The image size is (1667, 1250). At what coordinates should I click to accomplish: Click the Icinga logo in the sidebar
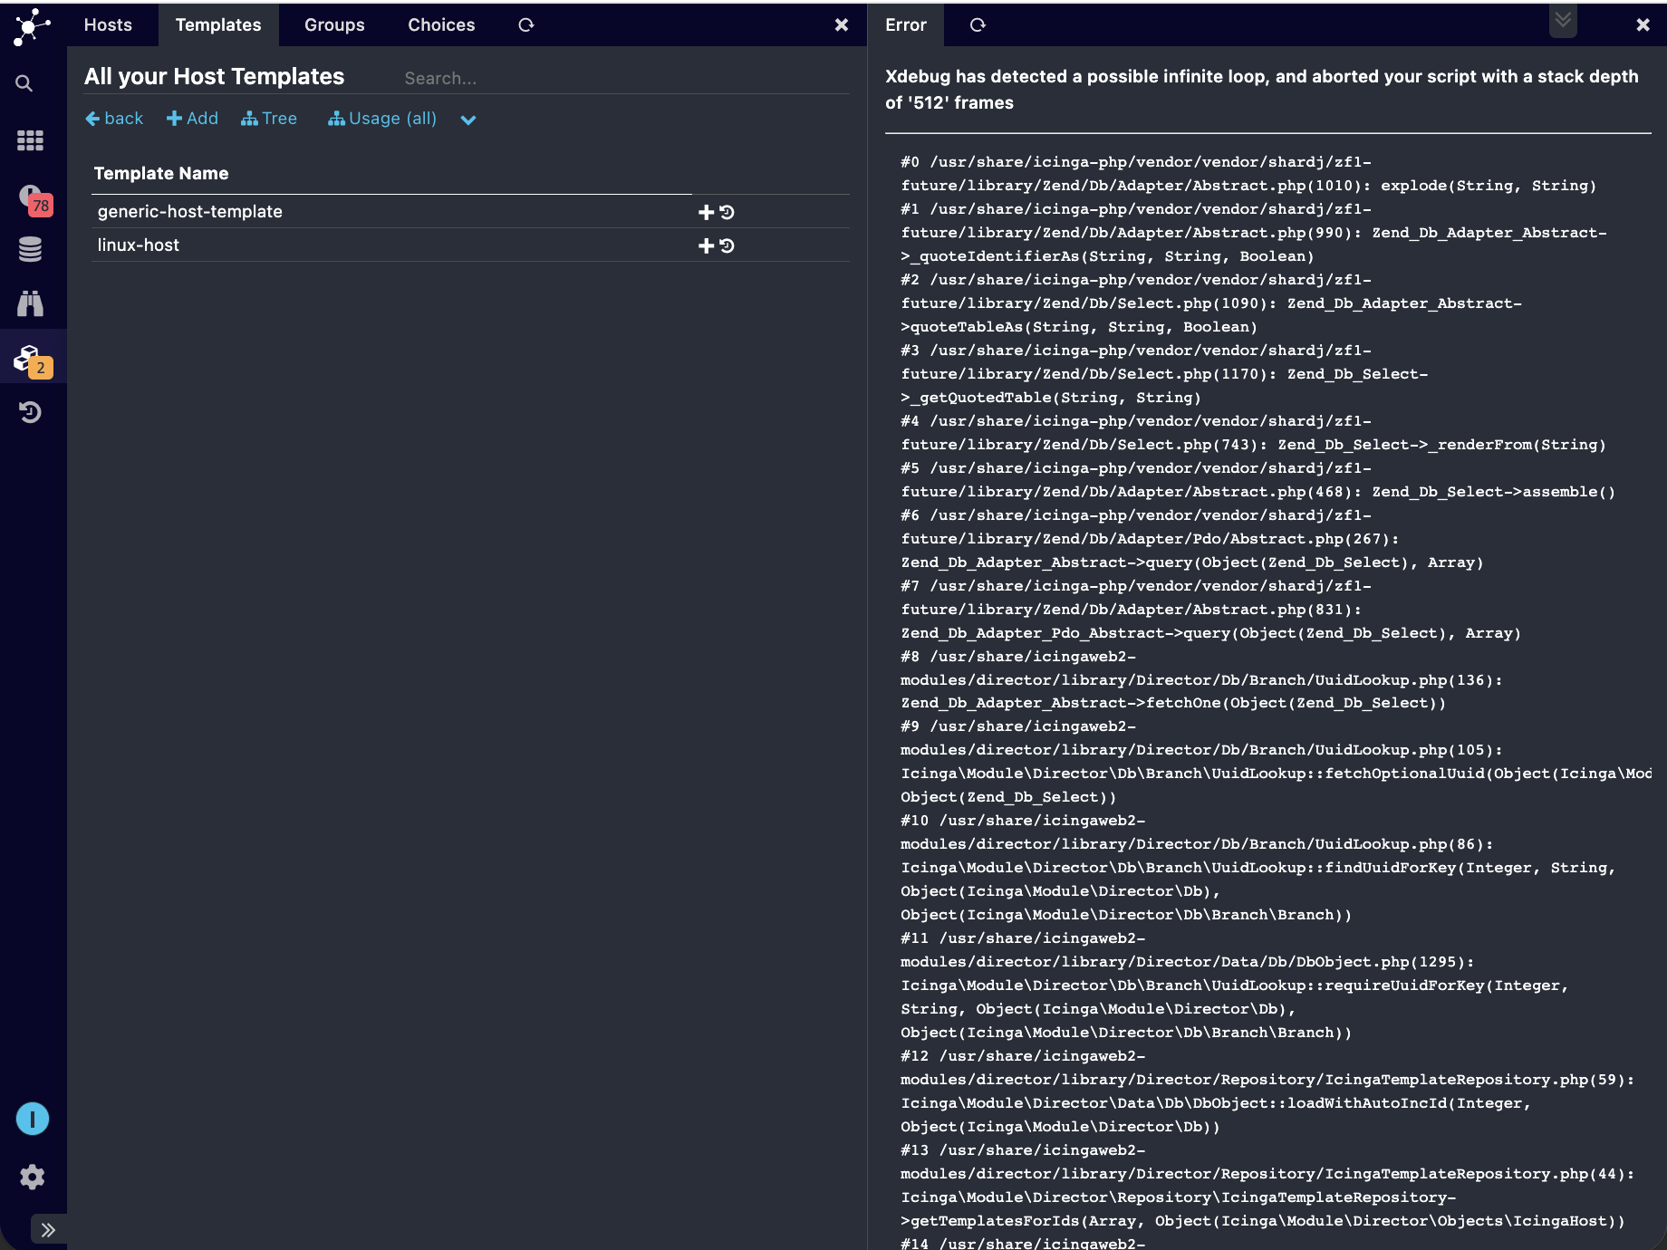coord(32,26)
